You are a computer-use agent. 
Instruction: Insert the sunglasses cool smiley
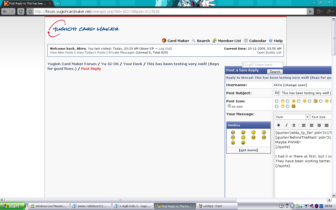pyautogui.click(x=254, y=138)
